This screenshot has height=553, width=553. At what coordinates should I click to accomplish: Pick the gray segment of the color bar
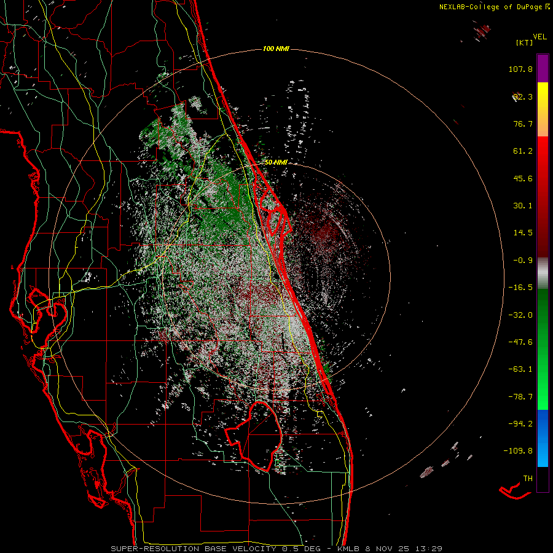click(x=543, y=273)
